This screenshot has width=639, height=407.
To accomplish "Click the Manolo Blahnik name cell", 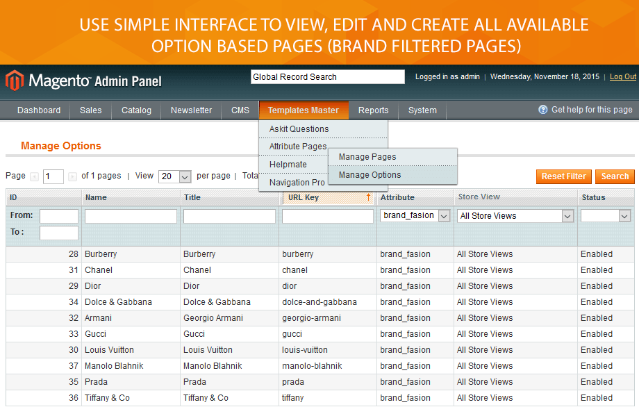I will coord(131,366).
